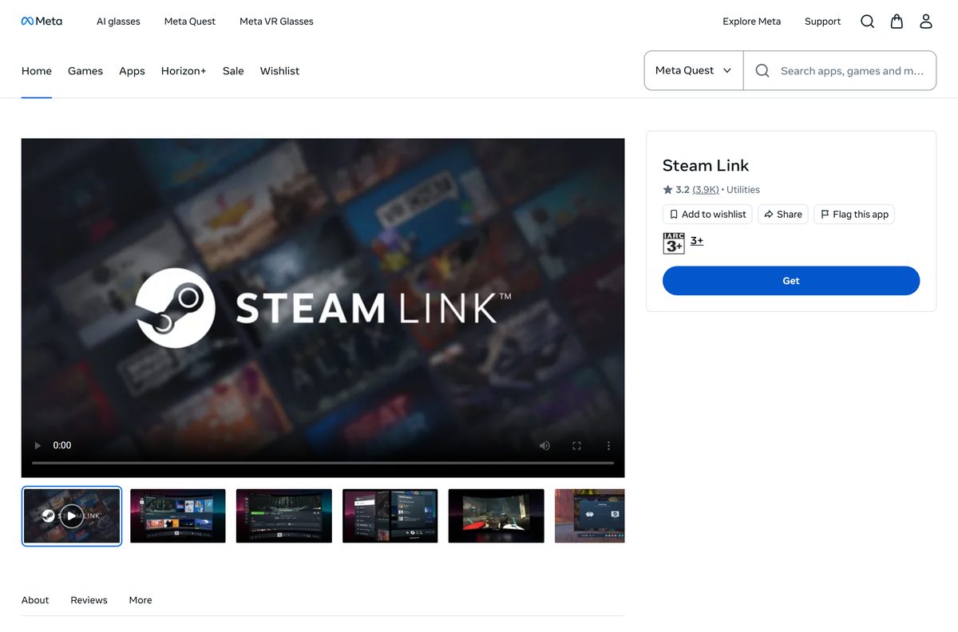Open the user account profile icon
958x632 pixels.
click(x=926, y=22)
